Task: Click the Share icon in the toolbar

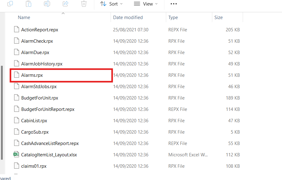Action: [x=65, y=4]
